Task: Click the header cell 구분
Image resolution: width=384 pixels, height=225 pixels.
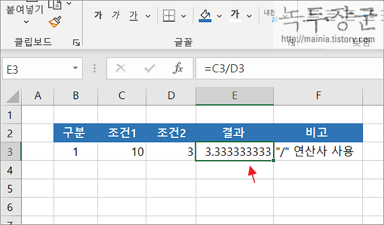Action: (x=76, y=133)
